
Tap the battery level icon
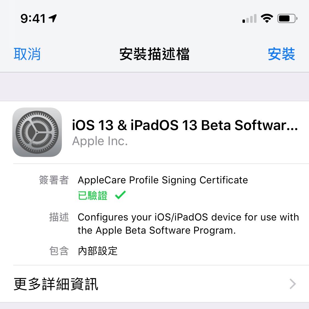287,19
